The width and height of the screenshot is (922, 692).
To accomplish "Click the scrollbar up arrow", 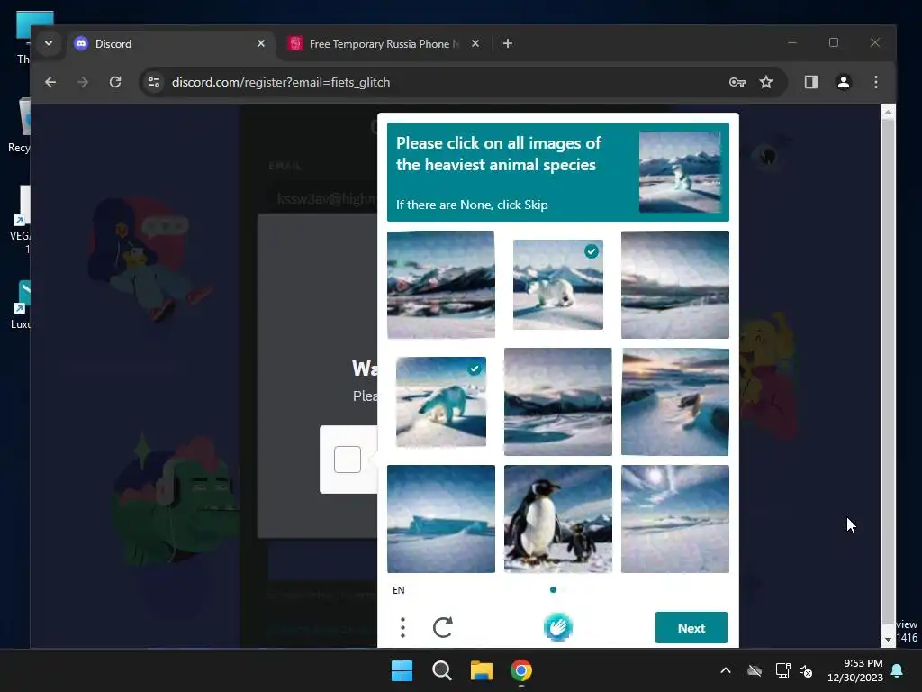I will [x=888, y=111].
